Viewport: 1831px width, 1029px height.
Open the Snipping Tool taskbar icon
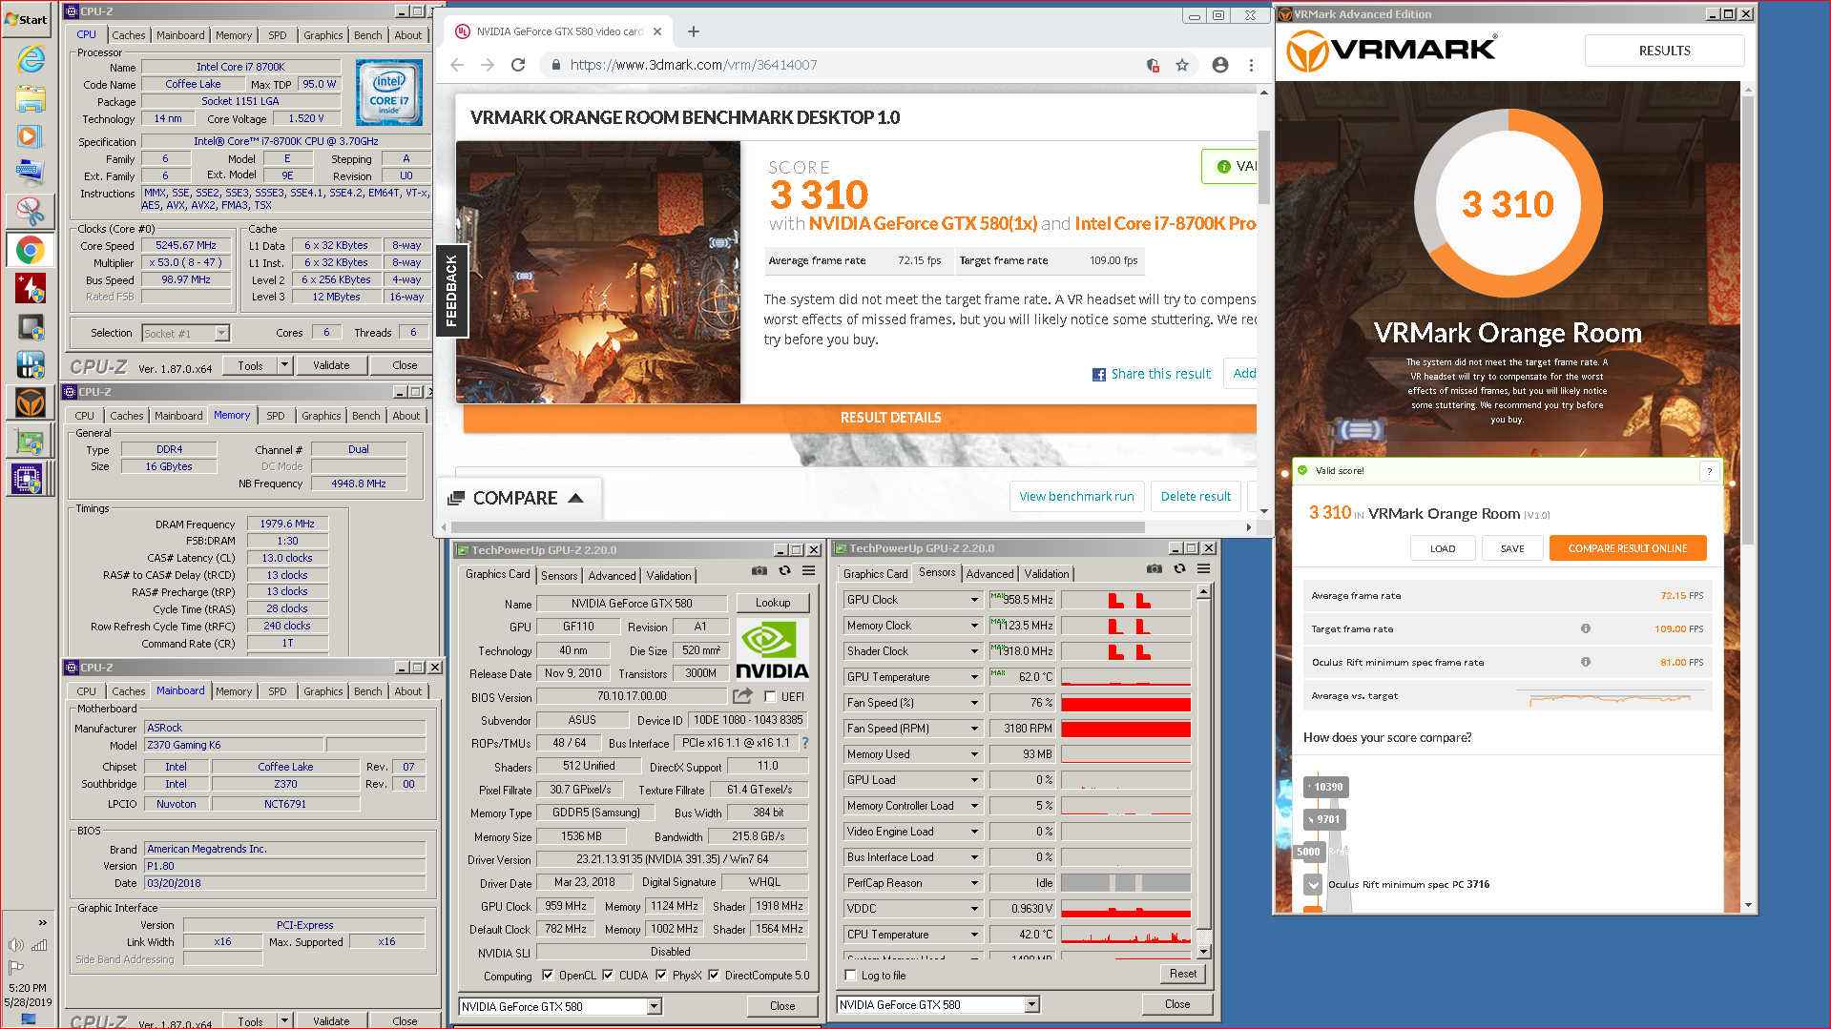tap(30, 211)
